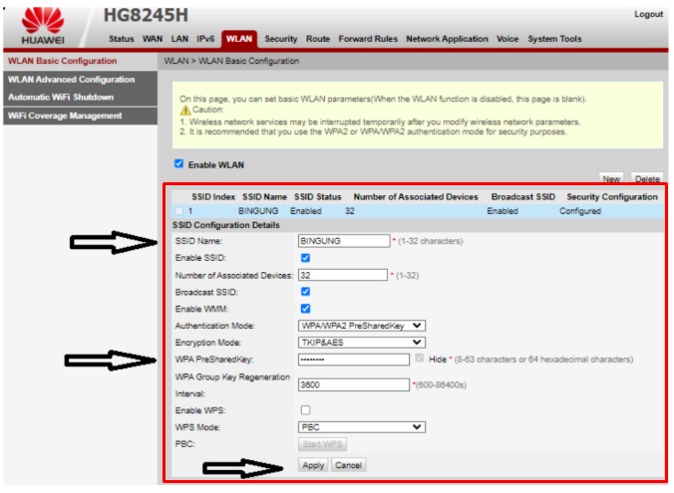
Task: Open the Security tab
Action: pyautogui.click(x=281, y=39)
